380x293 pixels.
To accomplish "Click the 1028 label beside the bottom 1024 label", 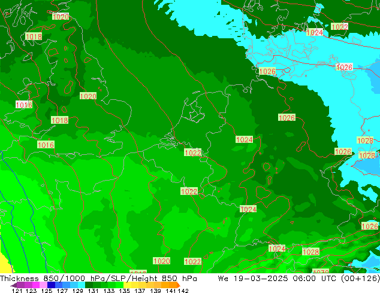I will (310, 252).
